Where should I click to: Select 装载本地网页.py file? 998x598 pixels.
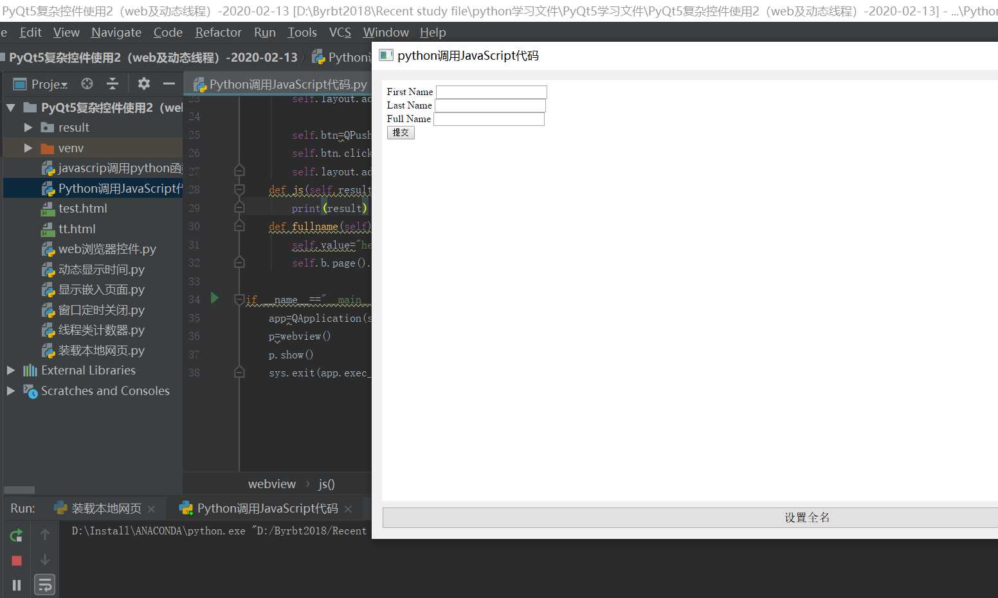click(x=101, y=351)
